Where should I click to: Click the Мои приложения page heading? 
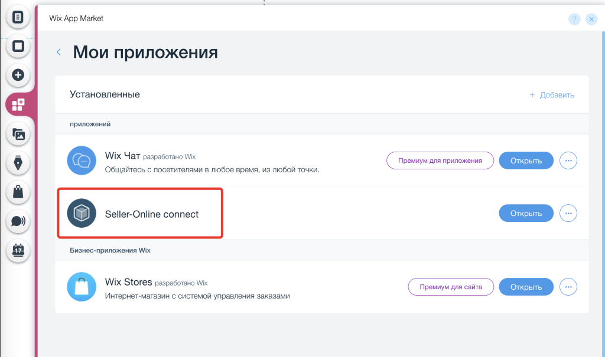point(145,52)
